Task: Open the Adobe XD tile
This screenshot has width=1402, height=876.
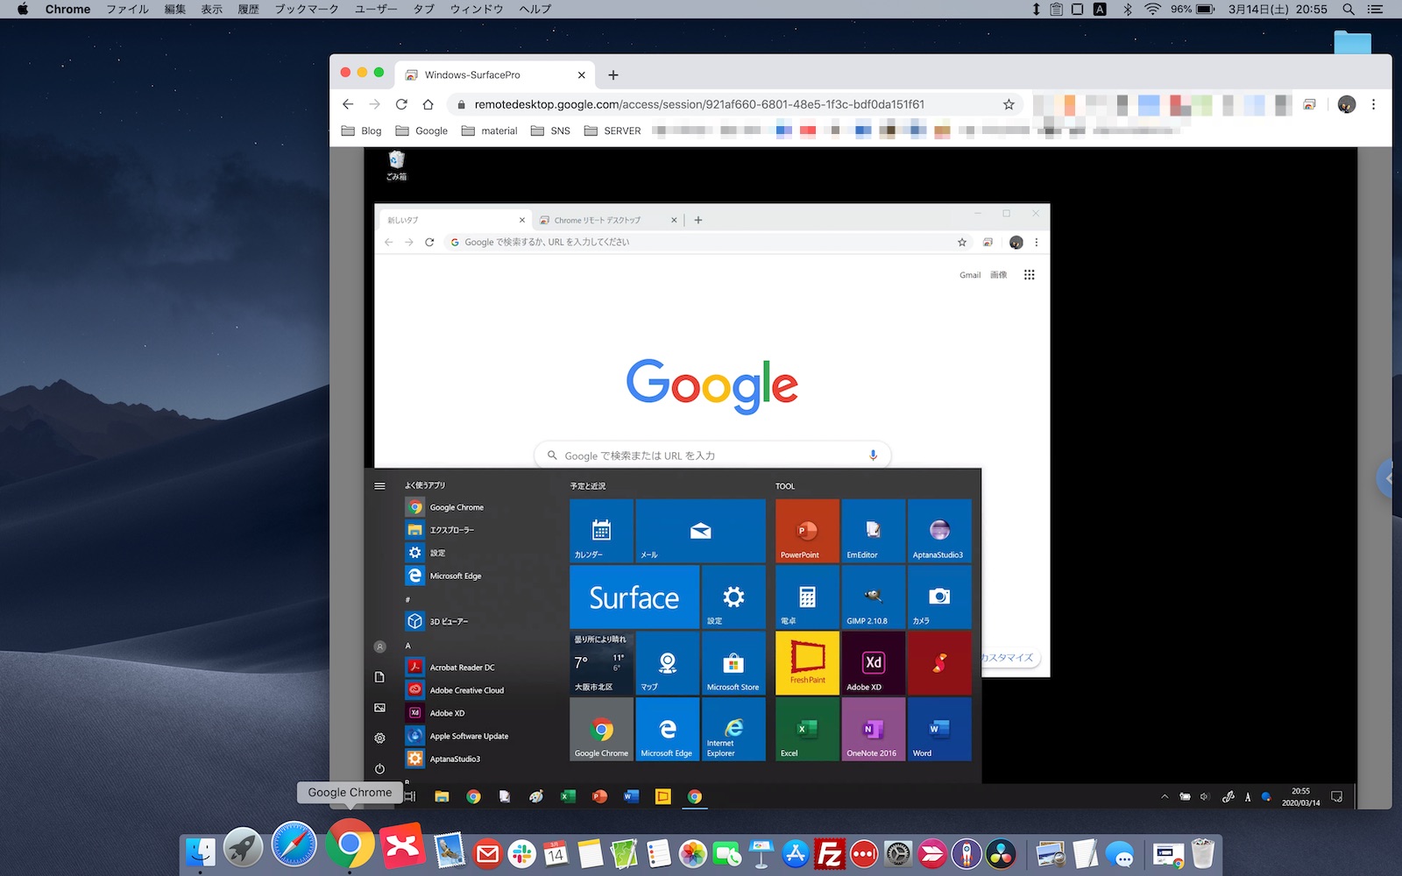Action: click(x=874, y=663)
